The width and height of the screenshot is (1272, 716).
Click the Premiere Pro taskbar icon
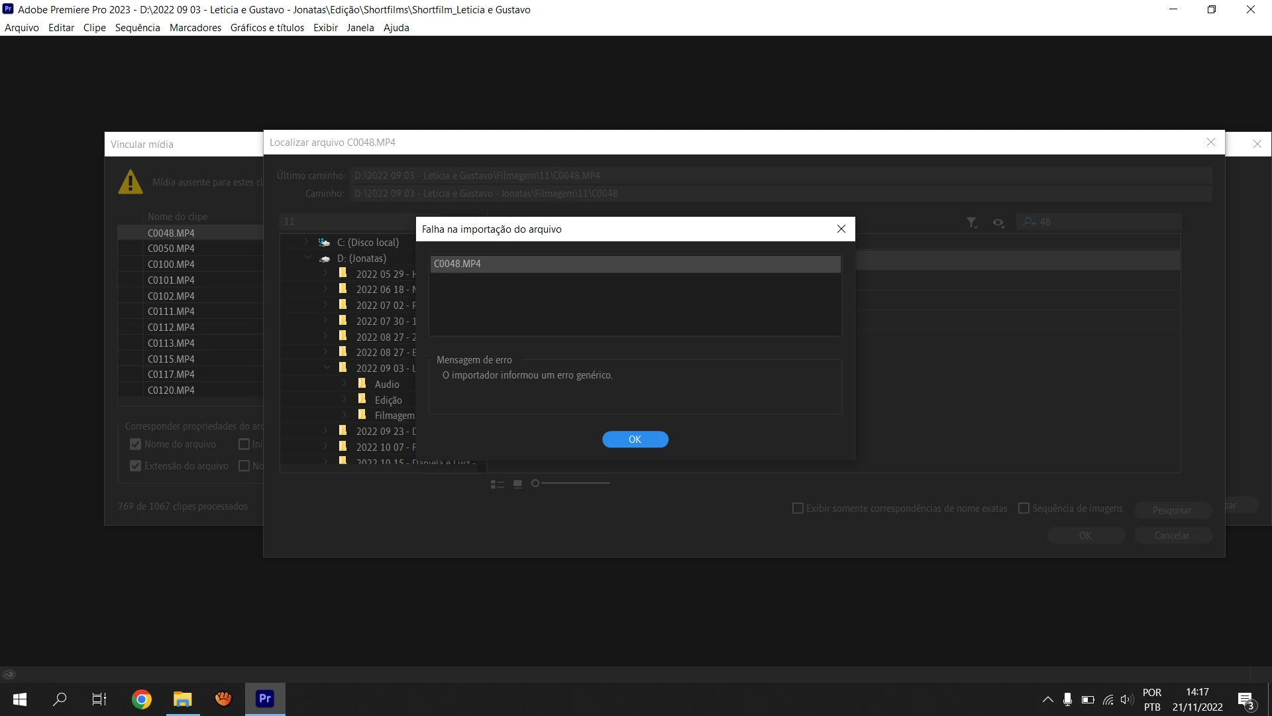[x=265, y=699]
